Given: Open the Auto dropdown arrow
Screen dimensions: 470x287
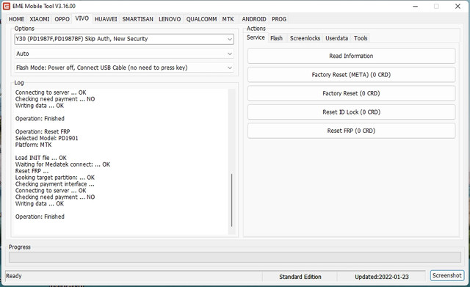Looking at the screenshot, I should coord(230,54).
